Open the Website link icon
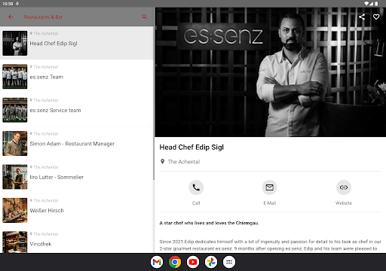 tap(344, 187)
